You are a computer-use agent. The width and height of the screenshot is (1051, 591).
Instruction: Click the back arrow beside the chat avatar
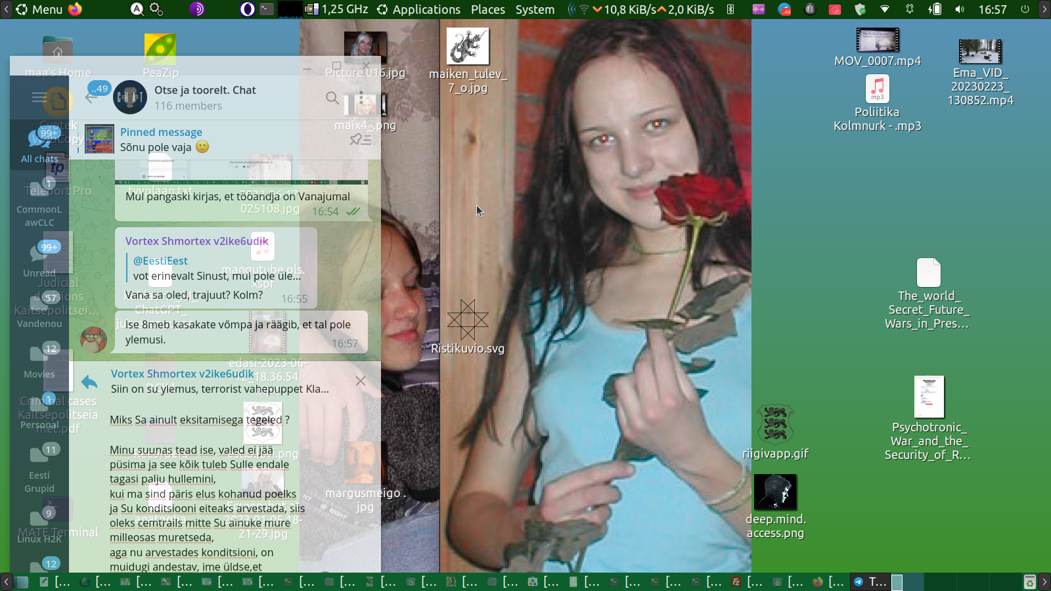tap(91, 98)
